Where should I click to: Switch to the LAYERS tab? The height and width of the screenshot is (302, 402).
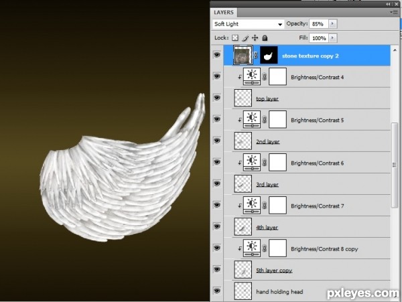pyautogui.click(x=224, y=12)
